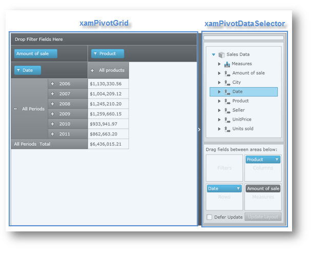311x254 pixels.
Task: Click the filter icon on Date row field
Action: pyautogui.click(x=18, y=70)
